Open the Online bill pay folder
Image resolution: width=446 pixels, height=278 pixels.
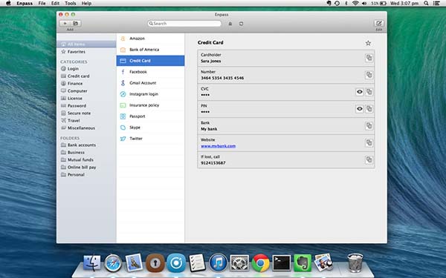(86, 167)
